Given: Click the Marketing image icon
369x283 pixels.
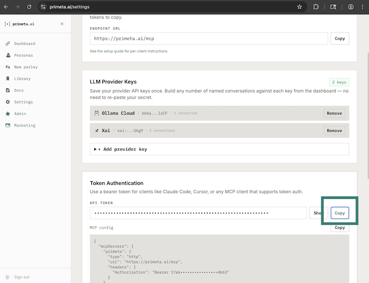Looking at the screenshot, I should (x=8, y=125).
